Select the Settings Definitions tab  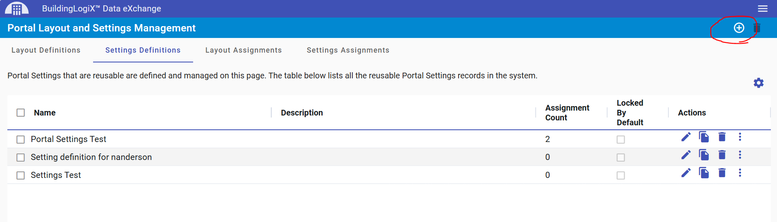[143, 50]
